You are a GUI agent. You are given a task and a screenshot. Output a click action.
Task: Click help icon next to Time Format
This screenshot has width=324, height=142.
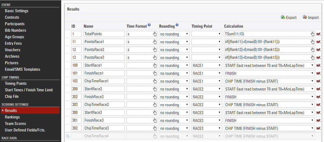coord(149,25)
